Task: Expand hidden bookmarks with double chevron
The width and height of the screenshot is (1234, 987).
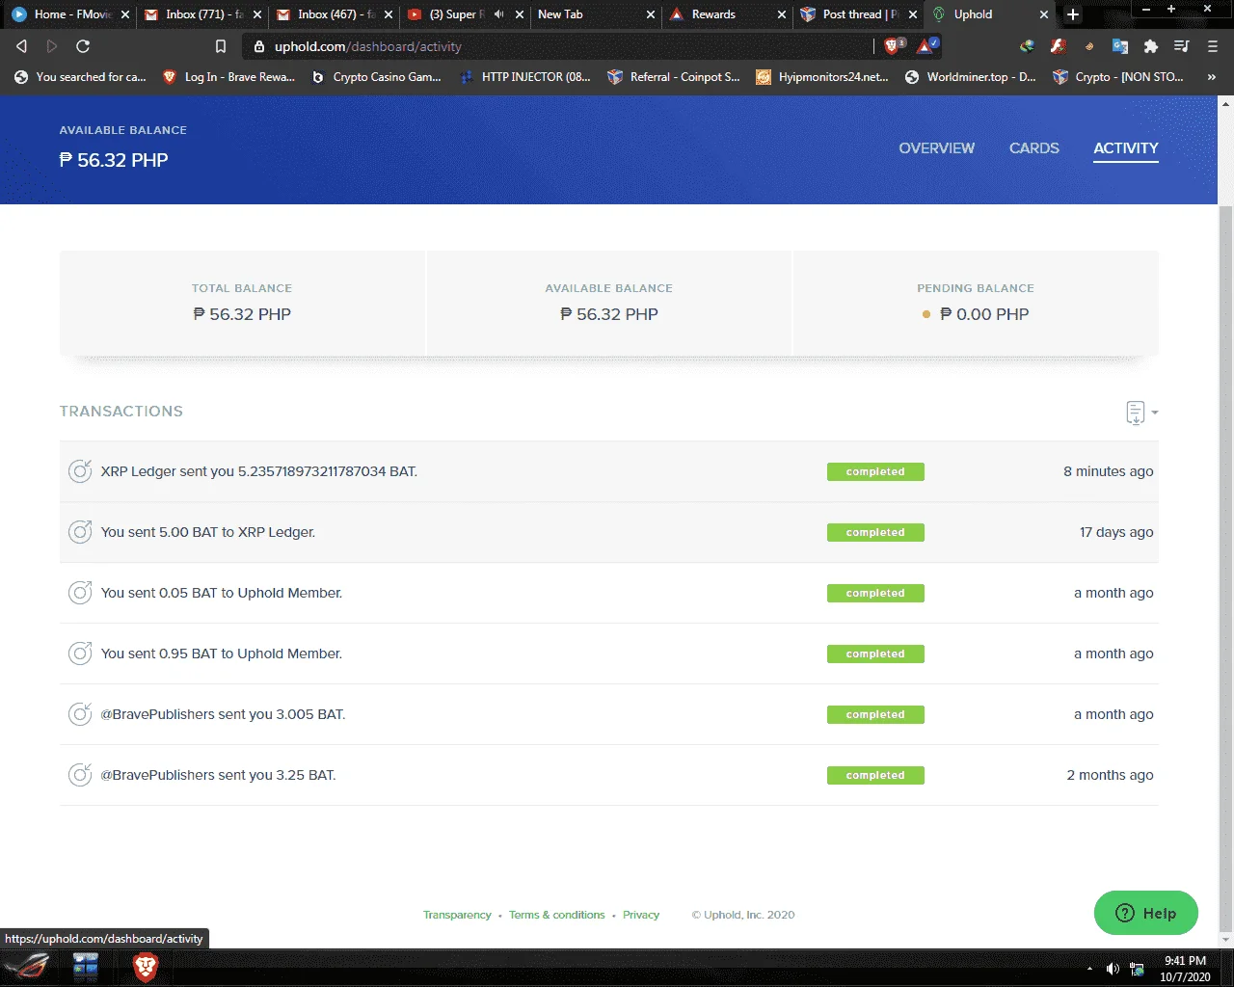Action: pyautogui.click(x=1211, y=77)
